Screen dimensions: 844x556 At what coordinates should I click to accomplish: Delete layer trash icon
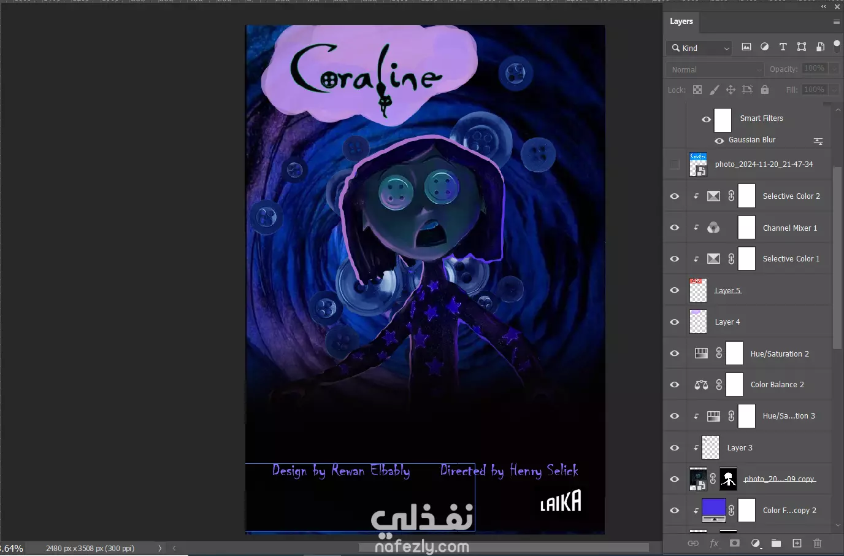[817, 543]
